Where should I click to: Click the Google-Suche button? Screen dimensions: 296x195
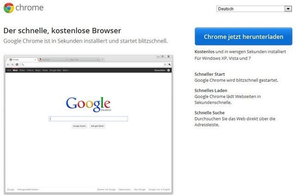pyautogui.click(x=79, y=126)
